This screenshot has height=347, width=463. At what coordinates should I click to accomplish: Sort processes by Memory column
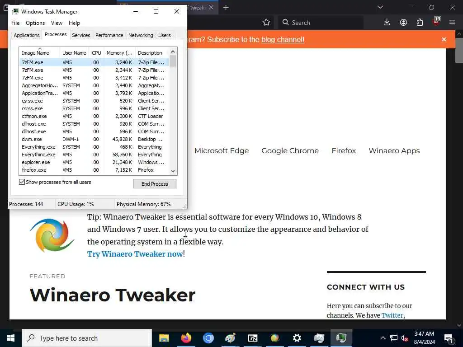click(119, 53)
